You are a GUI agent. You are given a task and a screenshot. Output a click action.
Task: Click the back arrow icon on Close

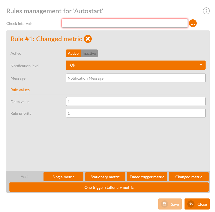tap(191, 204)
